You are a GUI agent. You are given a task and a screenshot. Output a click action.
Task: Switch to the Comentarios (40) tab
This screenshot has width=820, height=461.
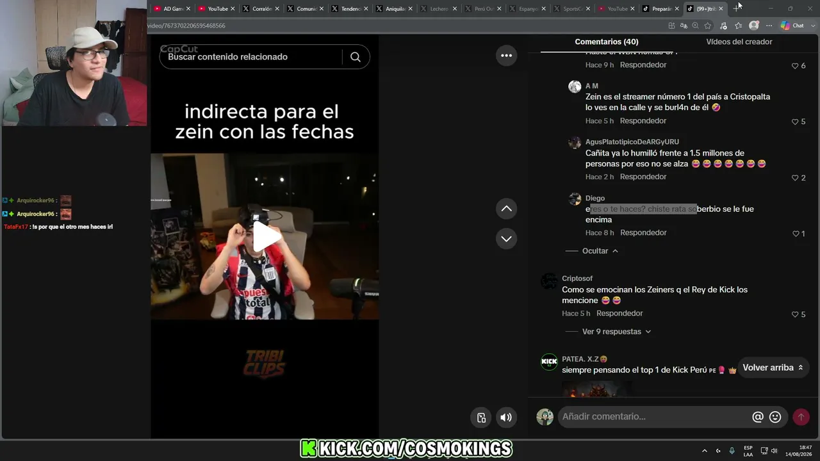coord(607,42)
